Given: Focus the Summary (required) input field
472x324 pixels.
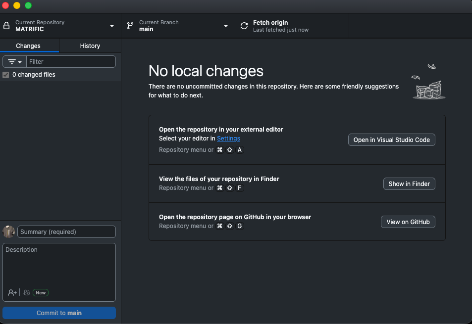Looking at the screenshot, I should pos(66,231).
